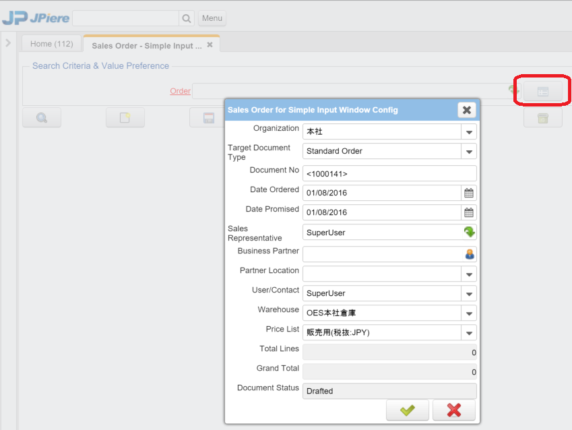
Task: Expand the Organization dropdown
Action: (x=469, y=131)
